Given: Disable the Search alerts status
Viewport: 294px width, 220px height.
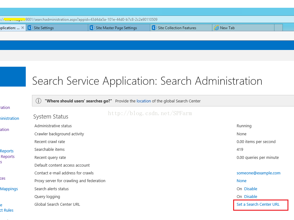Looking at the screenshot, I should click(251, 189).
